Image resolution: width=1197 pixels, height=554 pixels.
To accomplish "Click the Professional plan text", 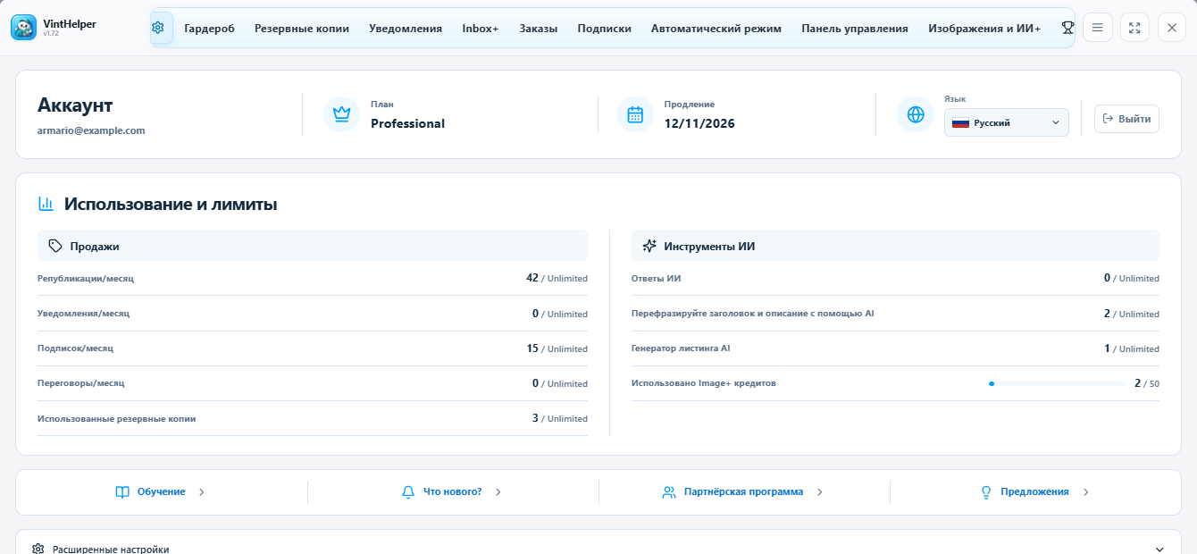I will (x=407, y=123).
